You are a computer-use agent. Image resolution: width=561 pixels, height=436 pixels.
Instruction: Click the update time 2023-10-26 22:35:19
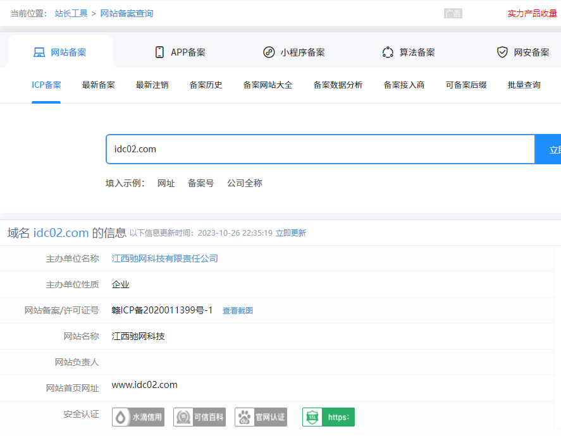pos(235,233)
